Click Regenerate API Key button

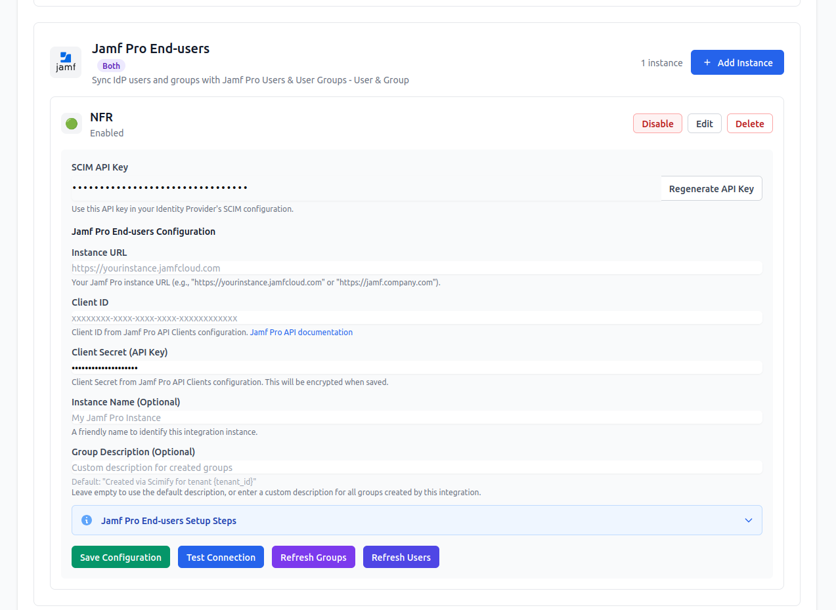[711, 188]
